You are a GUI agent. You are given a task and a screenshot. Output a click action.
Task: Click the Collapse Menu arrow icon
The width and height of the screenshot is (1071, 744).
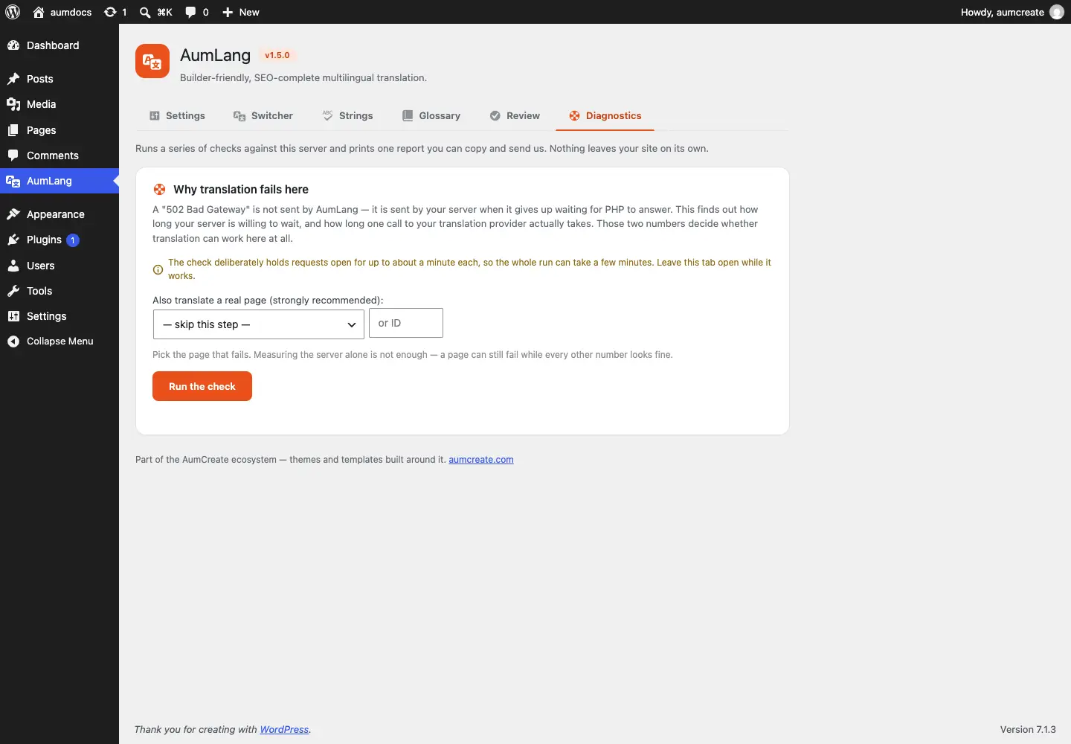(13, 341)
